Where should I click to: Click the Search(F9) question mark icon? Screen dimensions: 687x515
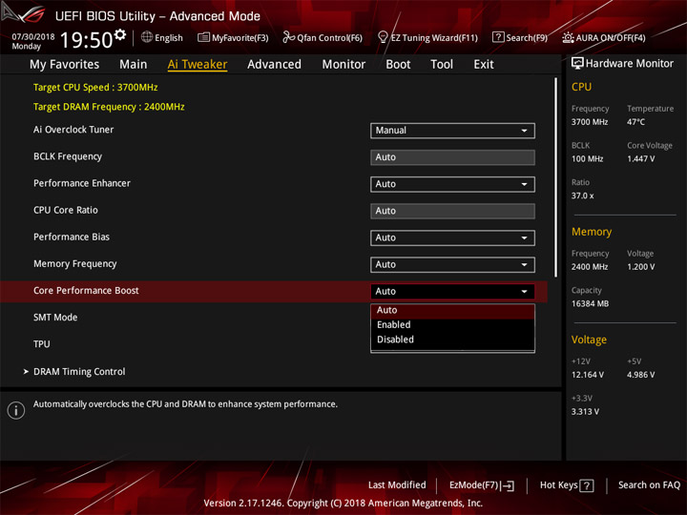[498, 37]
